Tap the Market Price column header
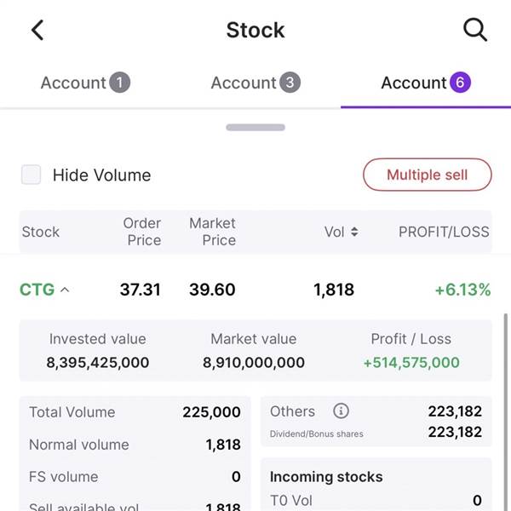Viewport: 511px width, 511px height. coord(212,232)
